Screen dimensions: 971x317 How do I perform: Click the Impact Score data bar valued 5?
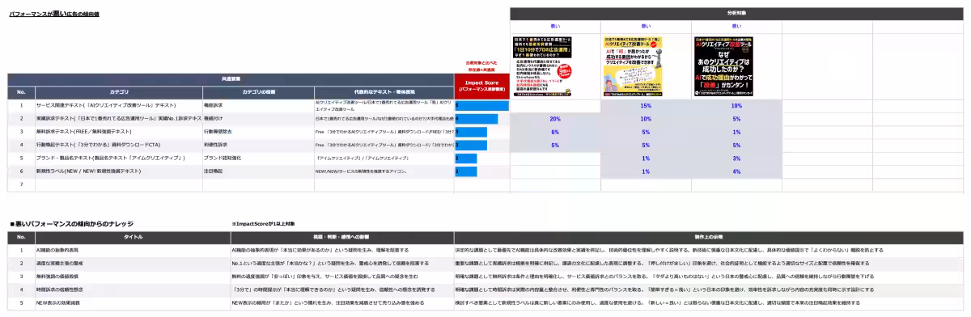[x=481, y=106]
